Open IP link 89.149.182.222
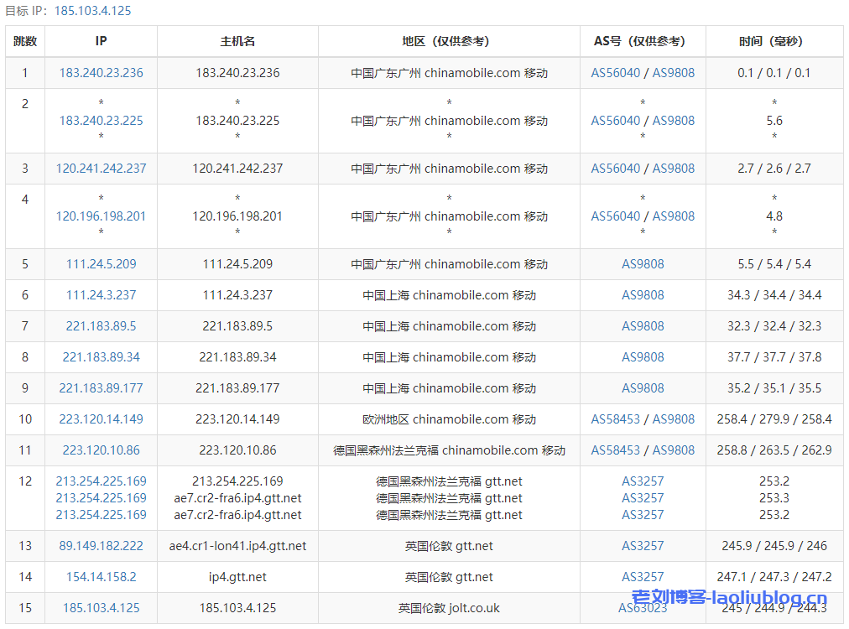The image size is (849, 629). (x=101, y=546)
